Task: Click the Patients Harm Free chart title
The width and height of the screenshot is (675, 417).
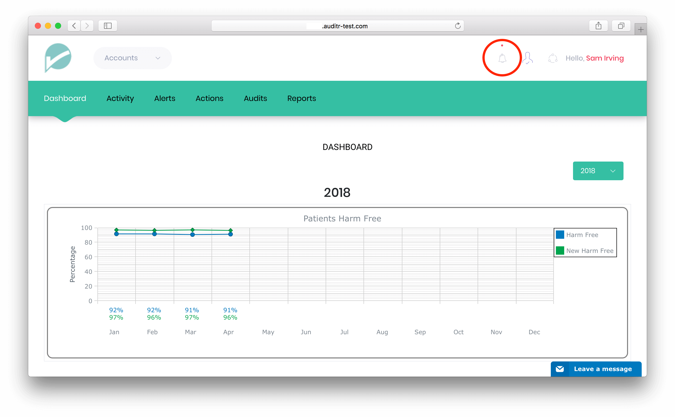Action: [x=342, y=218]
